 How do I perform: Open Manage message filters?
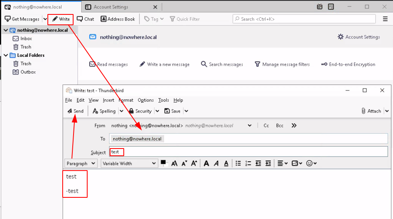pos(282,64)
